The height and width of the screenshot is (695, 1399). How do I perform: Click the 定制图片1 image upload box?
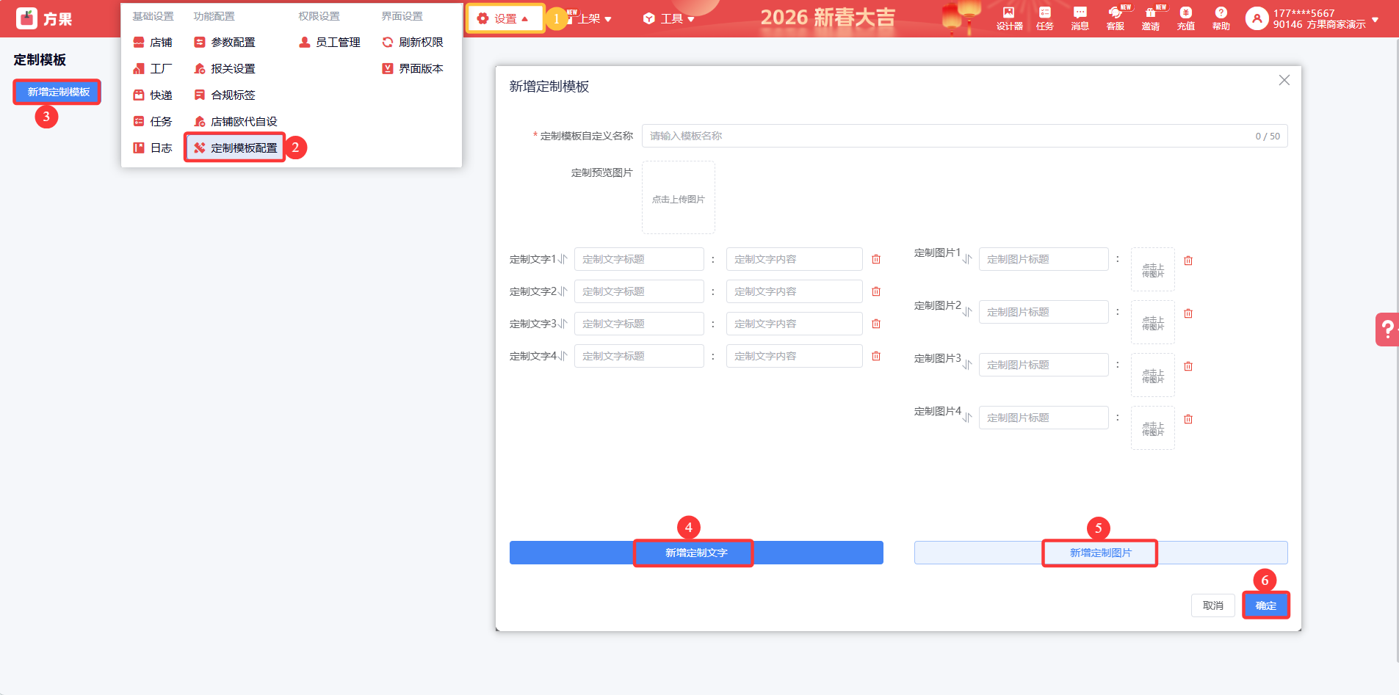click(x=1153, y=269)
